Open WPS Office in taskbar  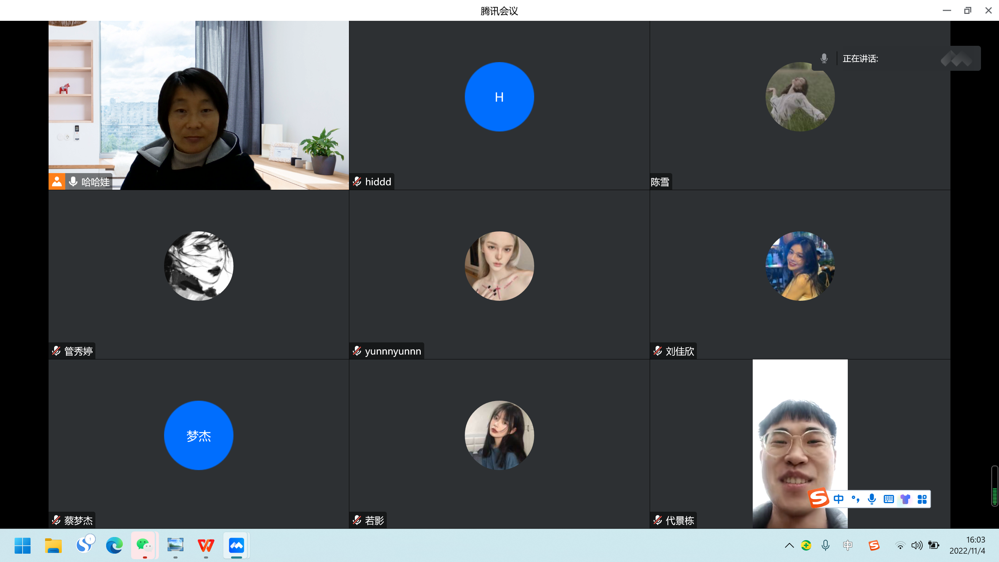point(206,545)
